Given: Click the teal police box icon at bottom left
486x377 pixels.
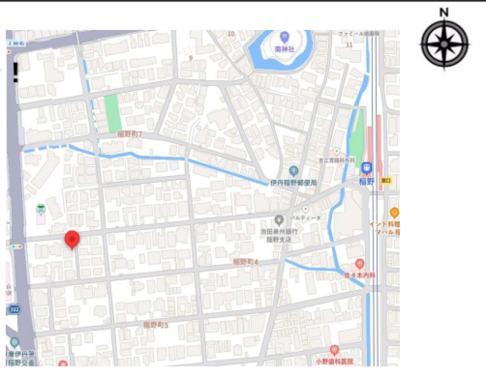Looking at the screenshot, I should pos(15,343).
